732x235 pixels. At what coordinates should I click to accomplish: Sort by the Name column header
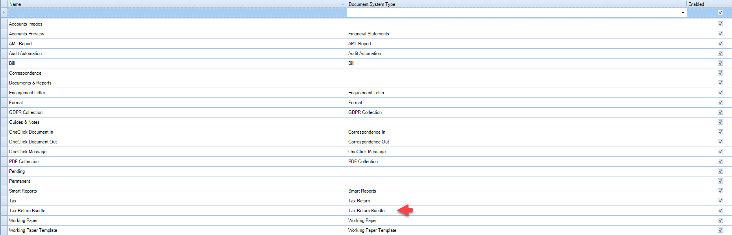(x=177, y=4)
